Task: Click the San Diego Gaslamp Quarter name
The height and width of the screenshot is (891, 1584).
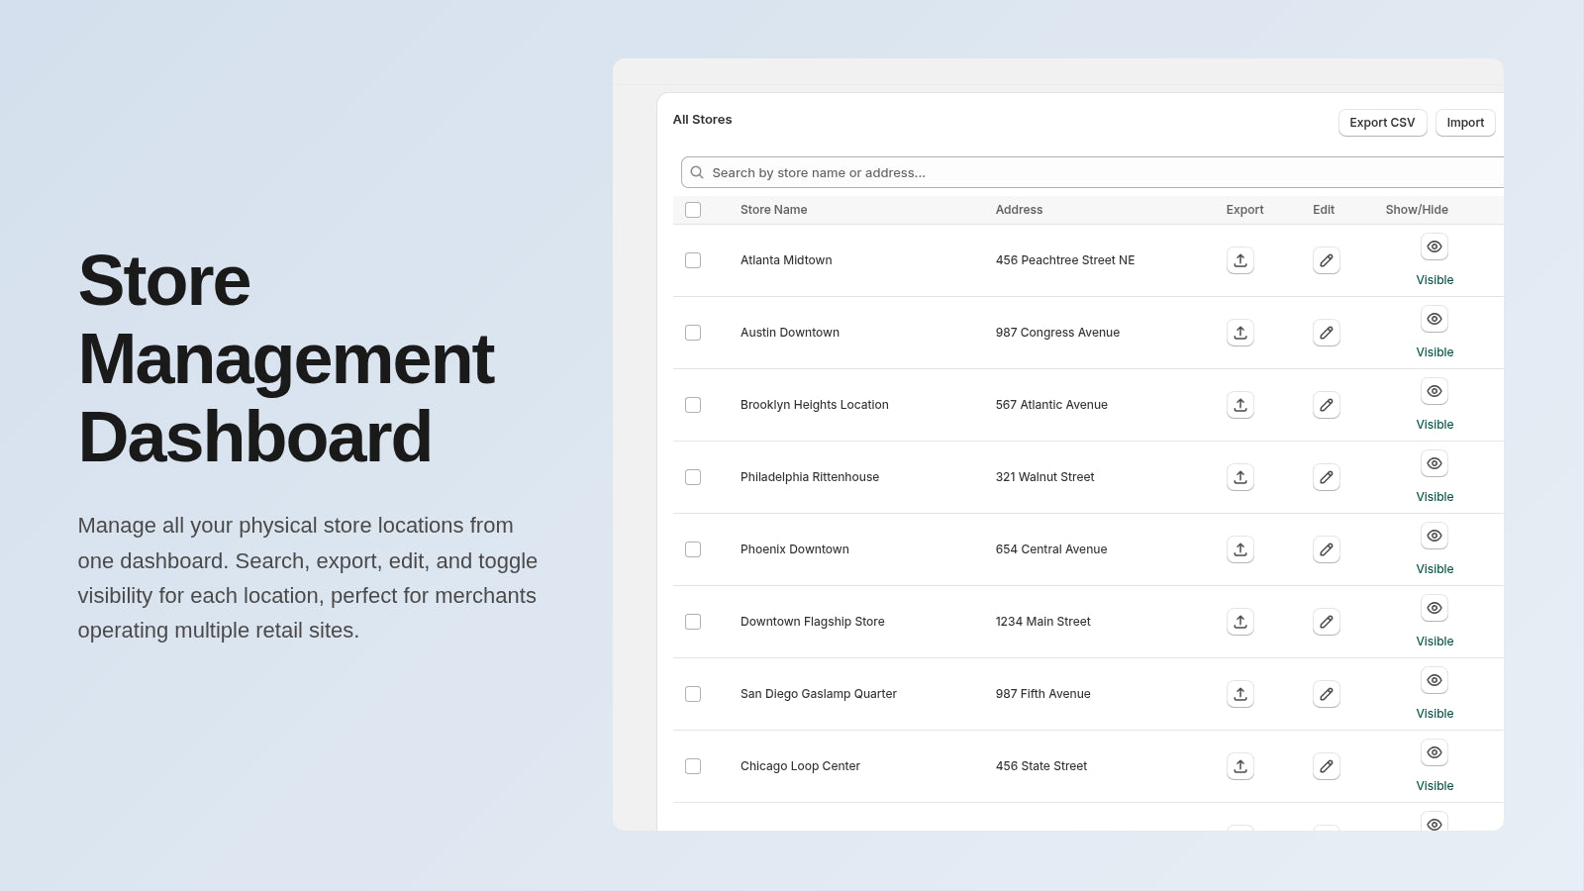Action: [x=819, y=694]
